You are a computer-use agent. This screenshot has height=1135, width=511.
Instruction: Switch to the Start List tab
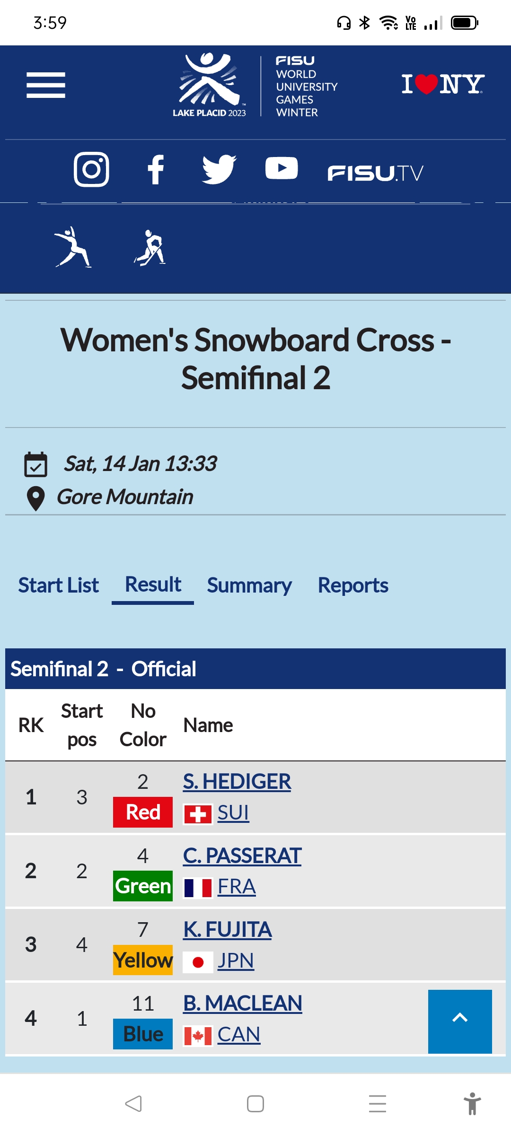pyautogui.click(x=59, y=585)
